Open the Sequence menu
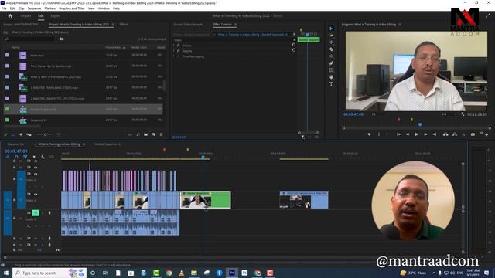495x278 pixels. (x=34, y=8)
